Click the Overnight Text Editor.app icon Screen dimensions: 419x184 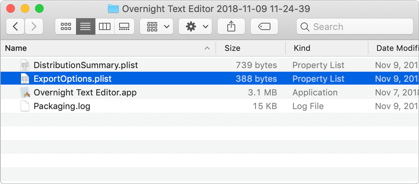pyautogui.click(x=25, y=93)
